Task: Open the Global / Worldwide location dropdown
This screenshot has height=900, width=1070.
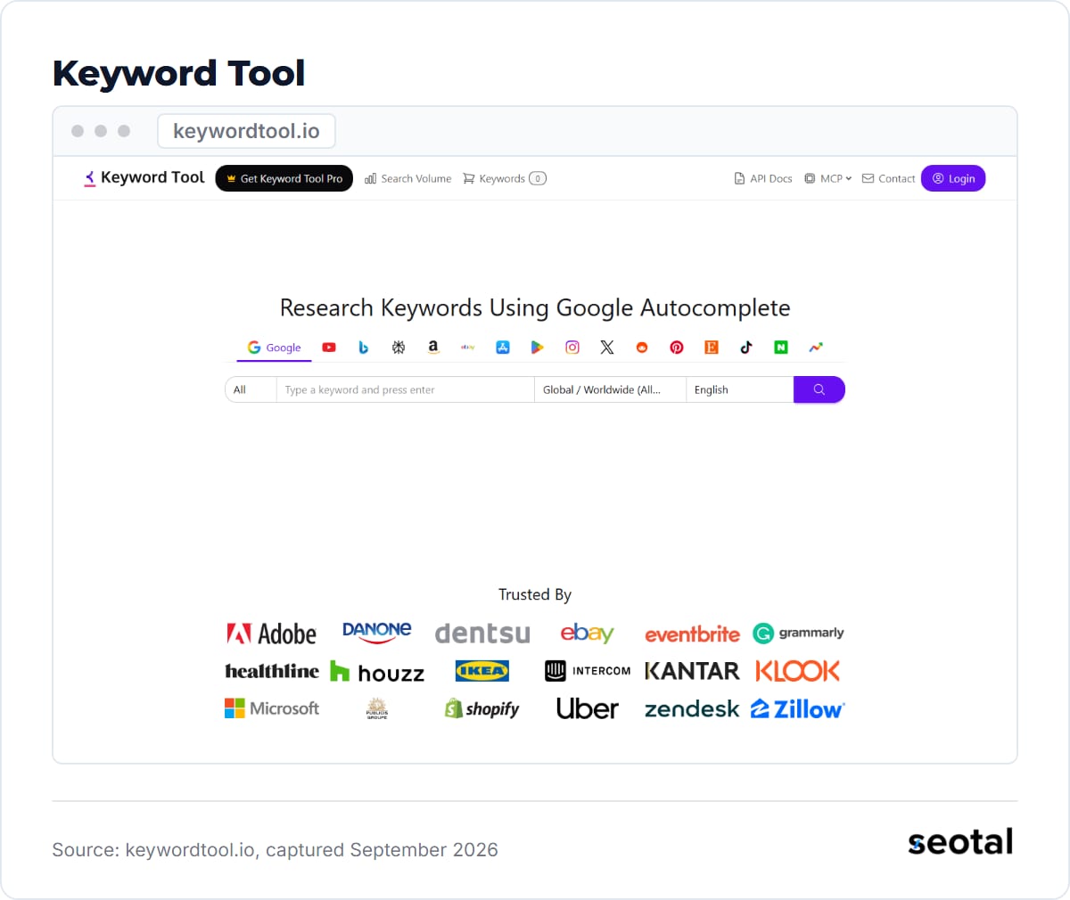Action: click(610, 389)
